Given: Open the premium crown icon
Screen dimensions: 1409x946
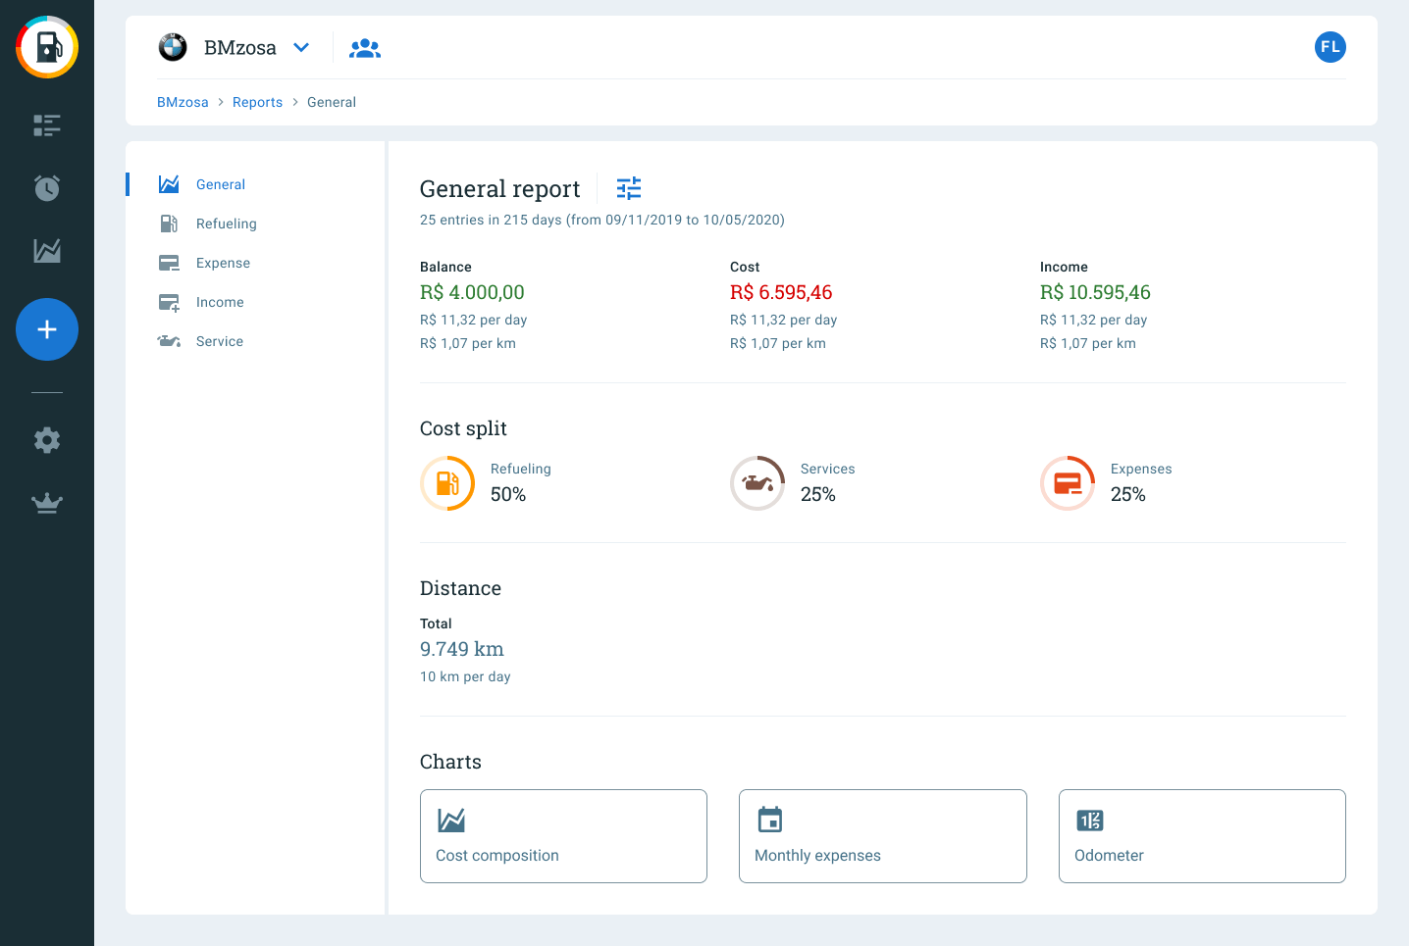Looking at the screenshot, I should [x=47, y=503].
